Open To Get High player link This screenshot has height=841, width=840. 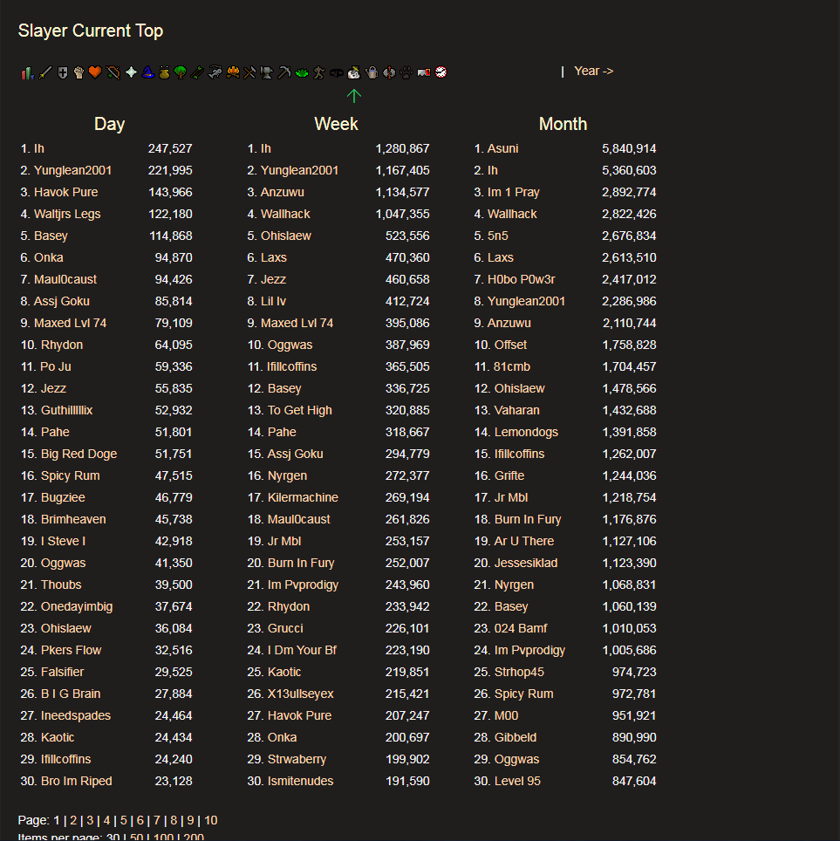(x=300, y=410)
